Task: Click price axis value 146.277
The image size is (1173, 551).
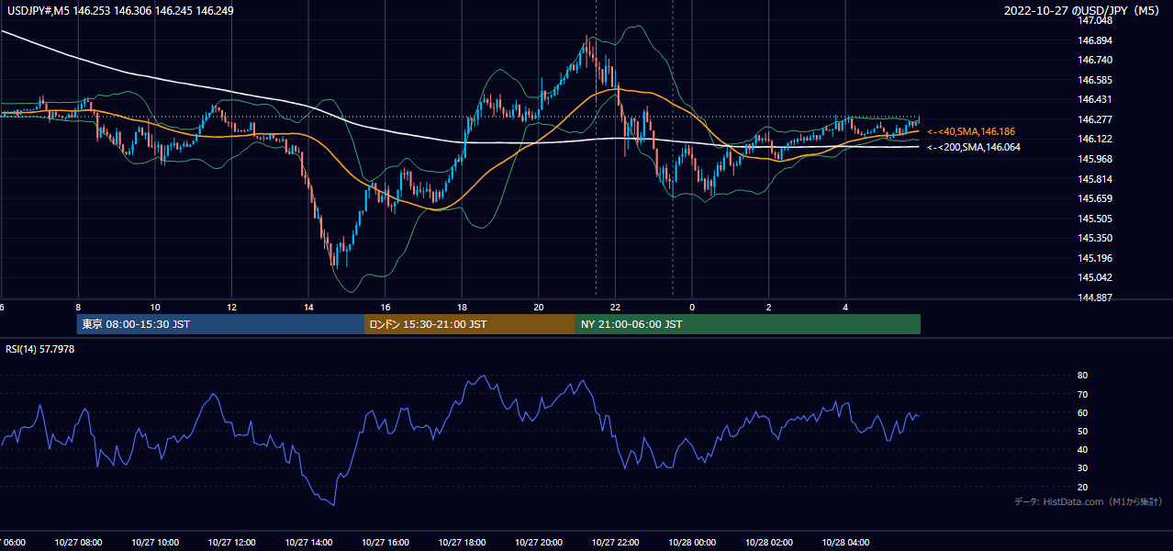Action: 1096,119
